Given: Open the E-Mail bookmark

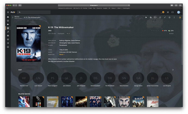Looking at the screenshot, I should tap(90, 8).
